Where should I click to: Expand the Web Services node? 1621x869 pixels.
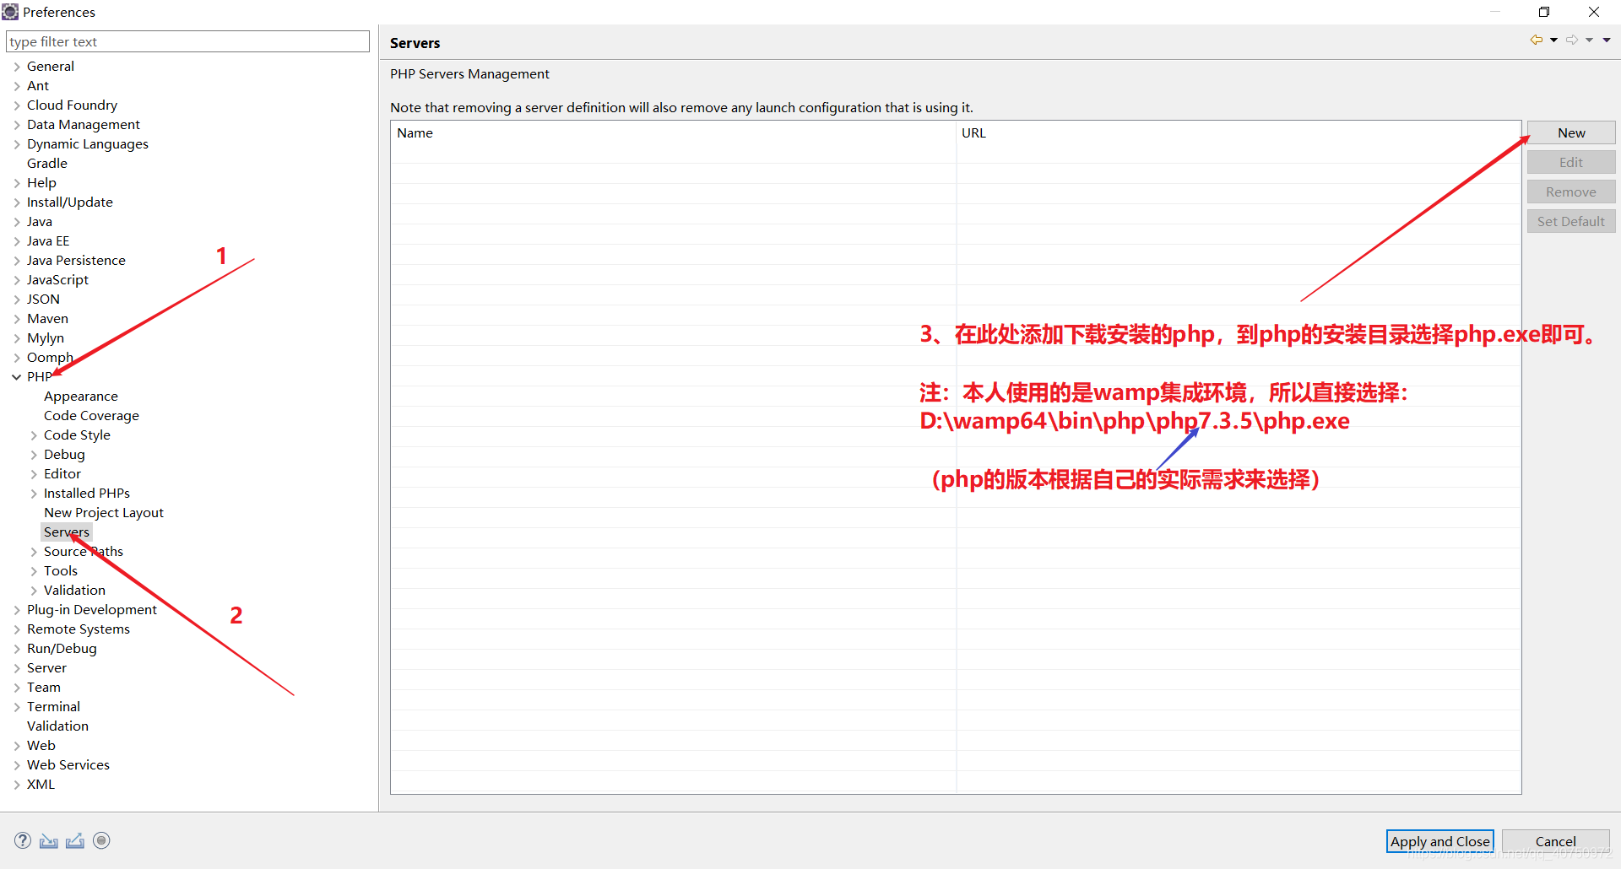point(17,765)
